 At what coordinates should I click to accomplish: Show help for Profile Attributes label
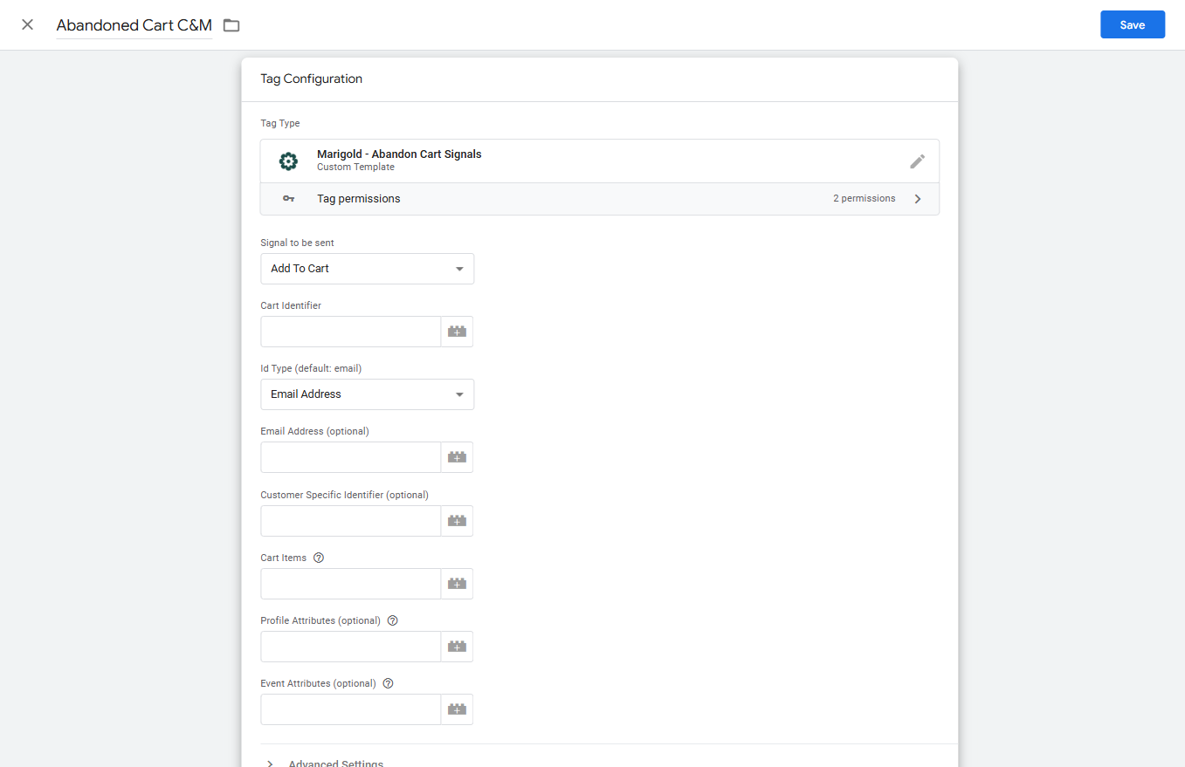[392, 620]
